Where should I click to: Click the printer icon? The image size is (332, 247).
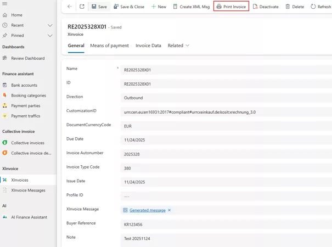click(219, 7)
